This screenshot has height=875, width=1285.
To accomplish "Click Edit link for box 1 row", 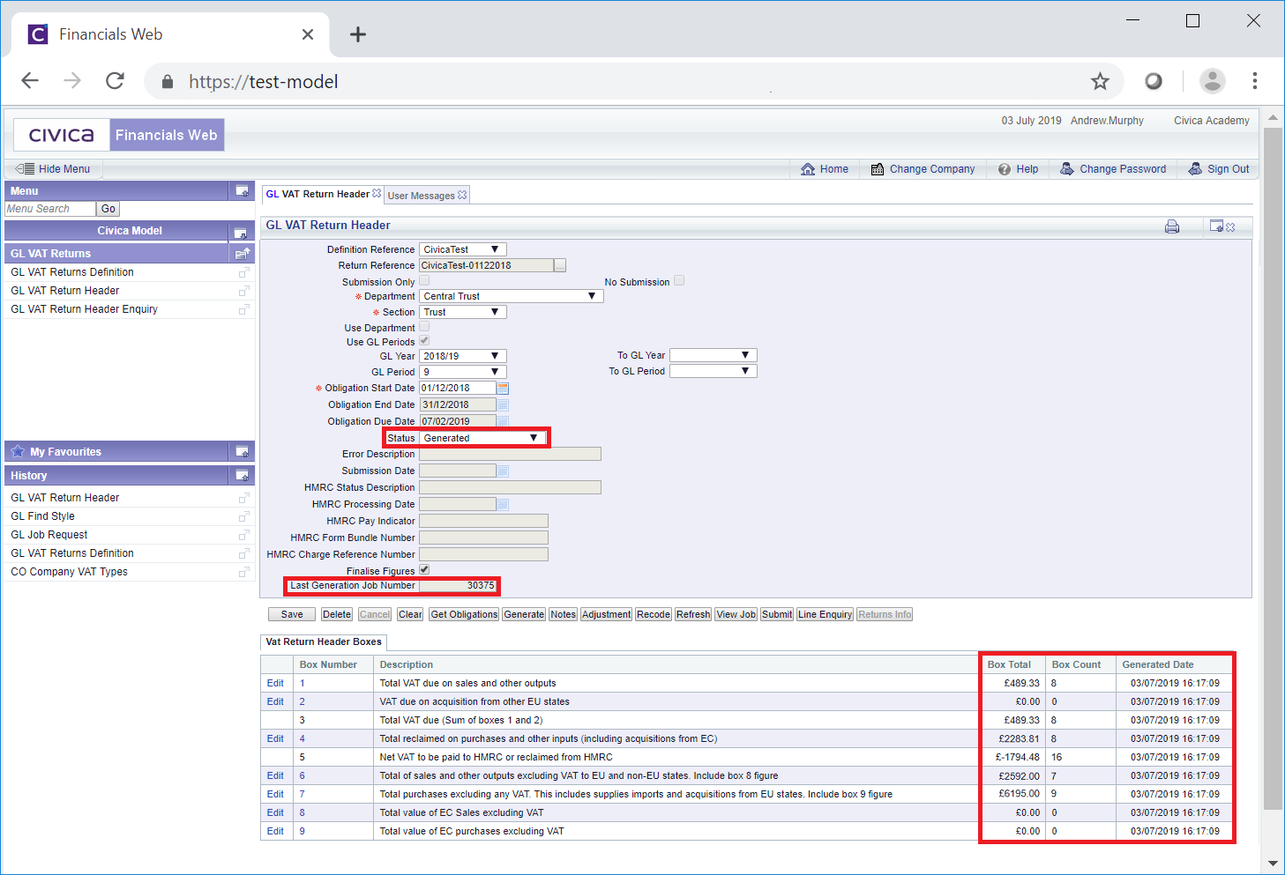I will click(275, 683).
